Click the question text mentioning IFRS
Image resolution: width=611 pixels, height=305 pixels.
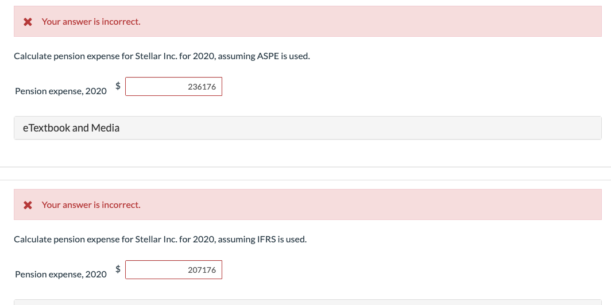pyautogui.click(x=160, y=239)
